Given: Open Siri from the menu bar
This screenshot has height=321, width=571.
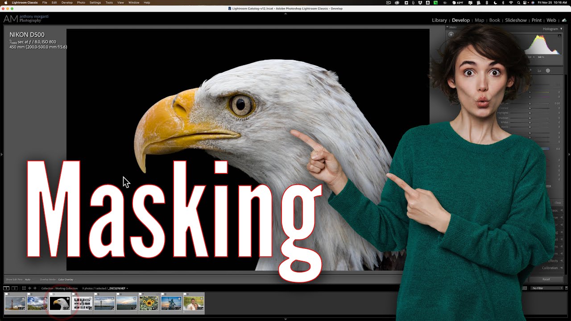Looking at the screenshot, I should [x=533, y=3].
